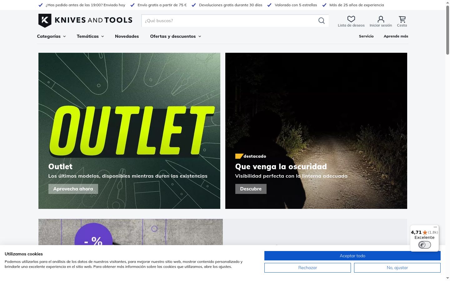Open the Cesta shopping cart icon

(x=402, y=19)
